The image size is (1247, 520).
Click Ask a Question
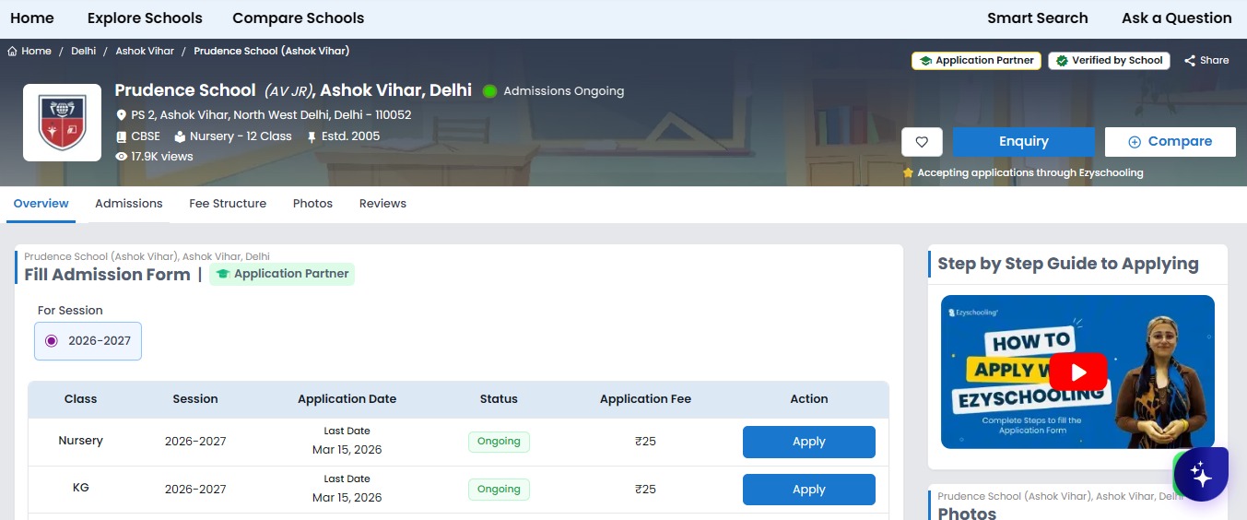[x=1176, y=18]
